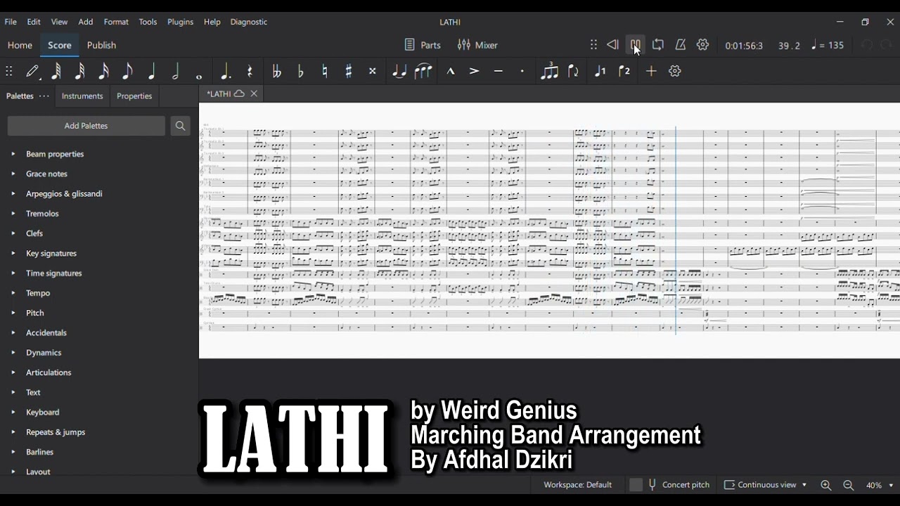Screen dimensions: 900x506
Task: Flip note stem direction
Action: pyautogui.click(x=574, y=71)
